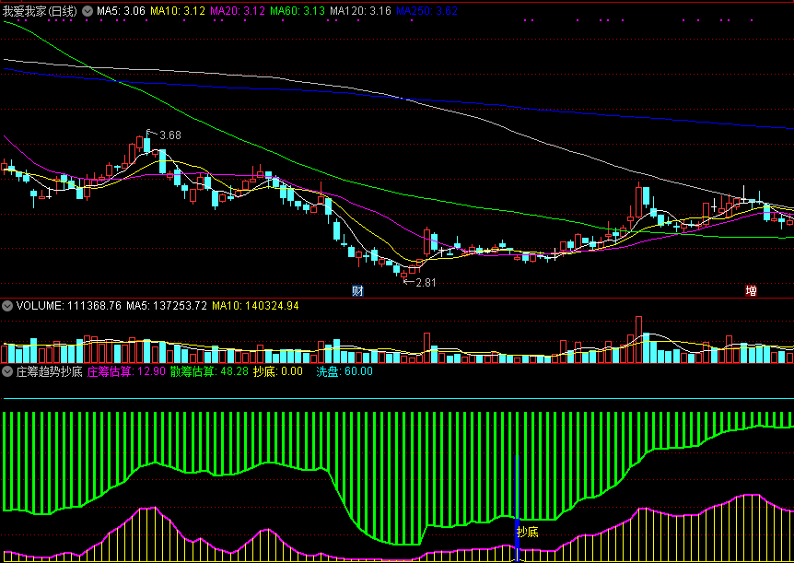Select the MA60: 3.13 moving average label
This screenshot has width=794, height=563.
[x=298, y=11]
